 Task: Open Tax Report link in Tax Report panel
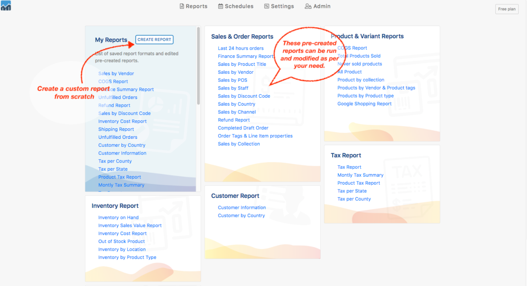(x=349, y=167)
